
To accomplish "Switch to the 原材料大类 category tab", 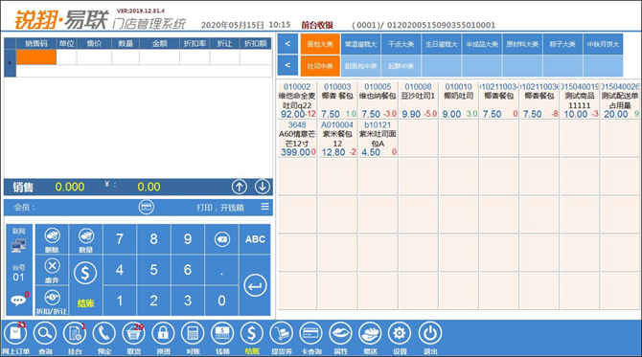I will pos(522,44).
